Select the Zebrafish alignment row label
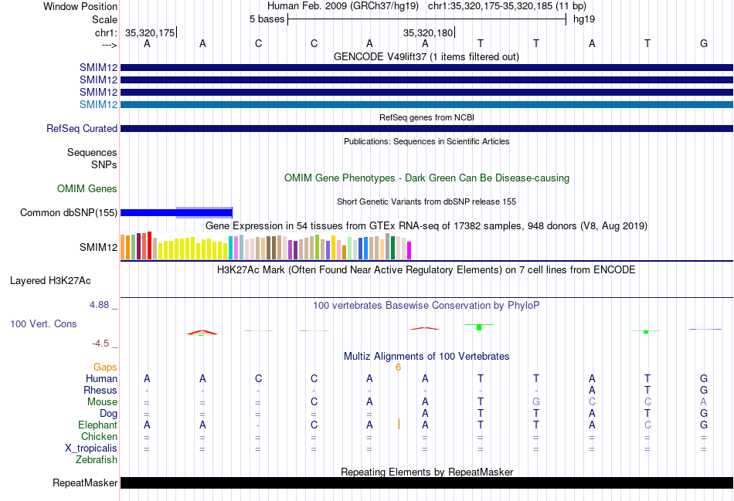The image size is (734, 501). tap(97, 460)
